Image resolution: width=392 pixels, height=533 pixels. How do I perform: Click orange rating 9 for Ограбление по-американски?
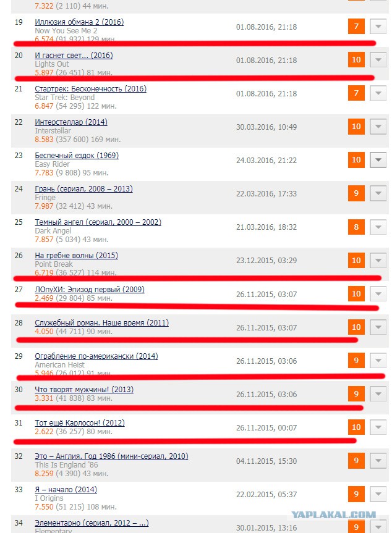[356, 360]
